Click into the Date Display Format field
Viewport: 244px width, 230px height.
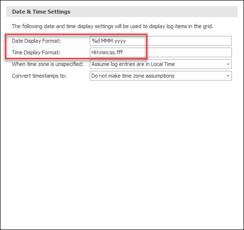click(x=161, y=41)
